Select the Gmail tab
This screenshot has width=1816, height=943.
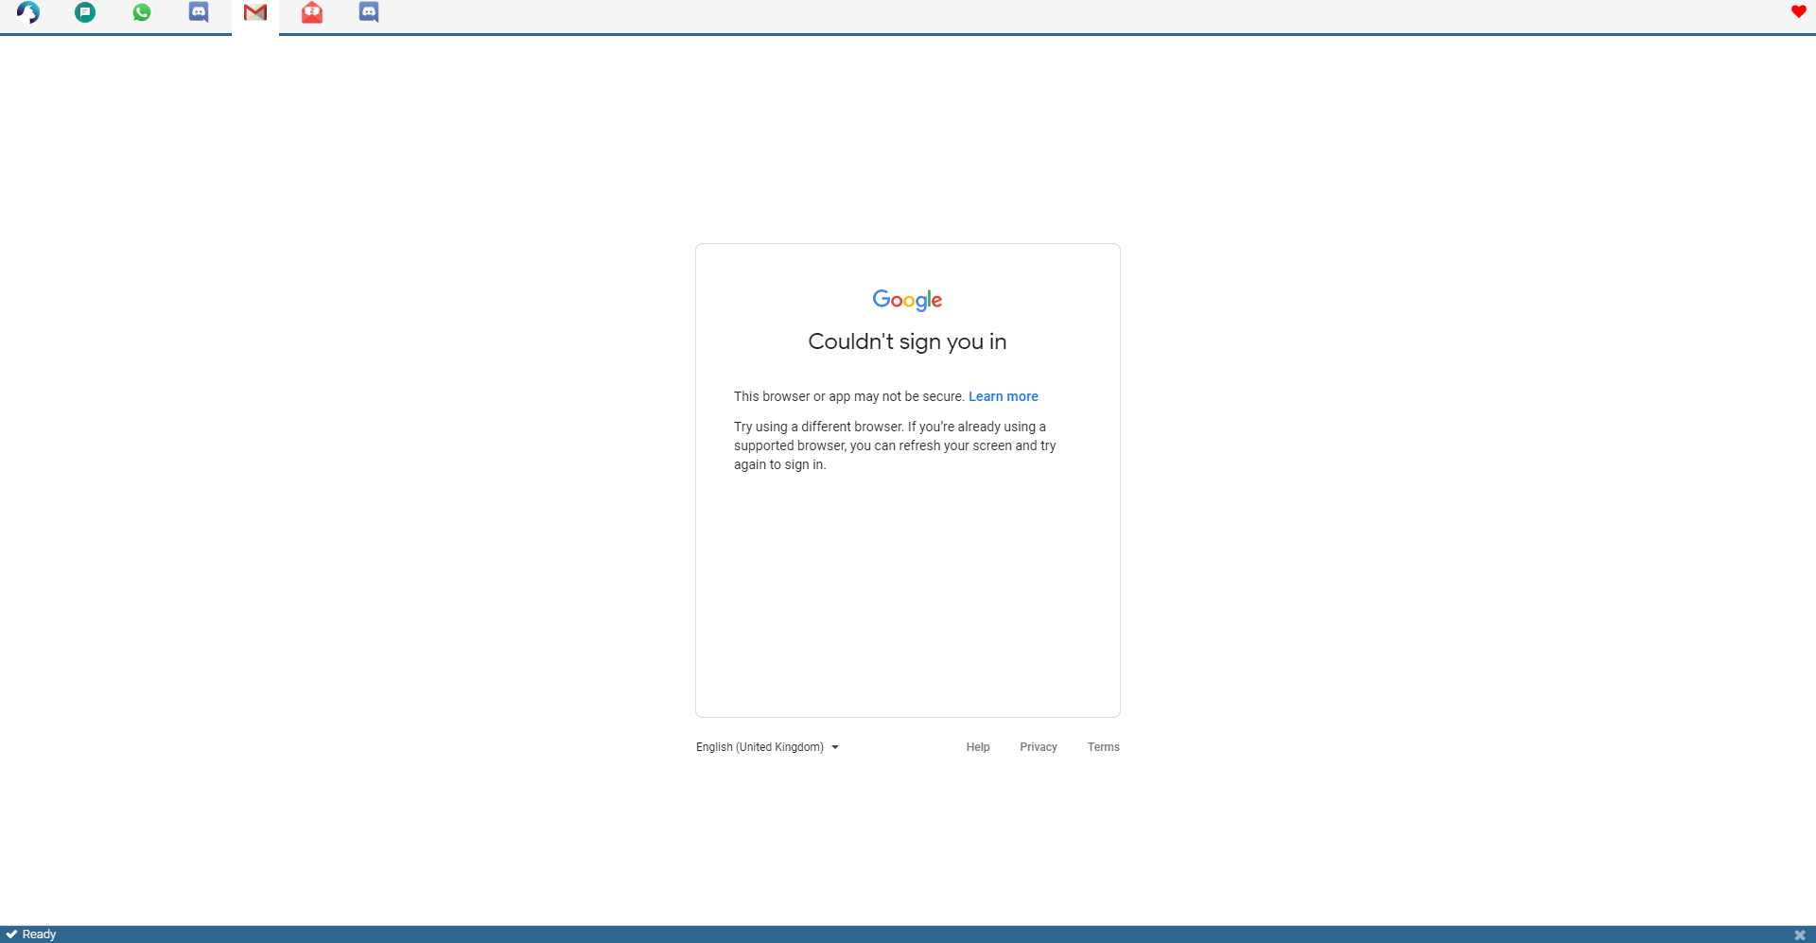pyautogui.click(x=255, y=12)
